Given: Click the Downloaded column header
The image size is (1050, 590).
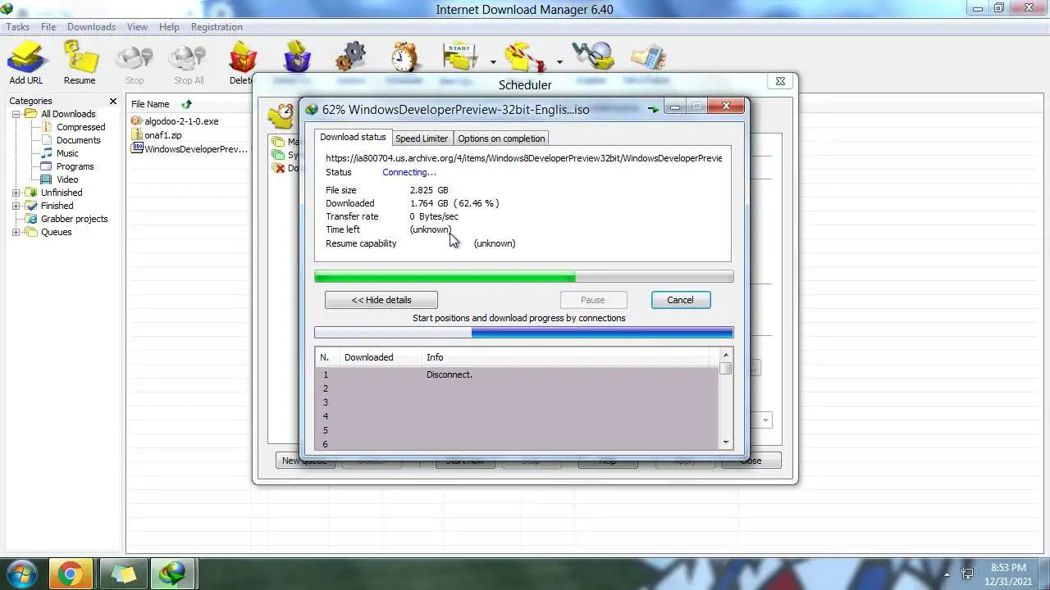Looking at the screenshot, I should (x=381, y=357).
